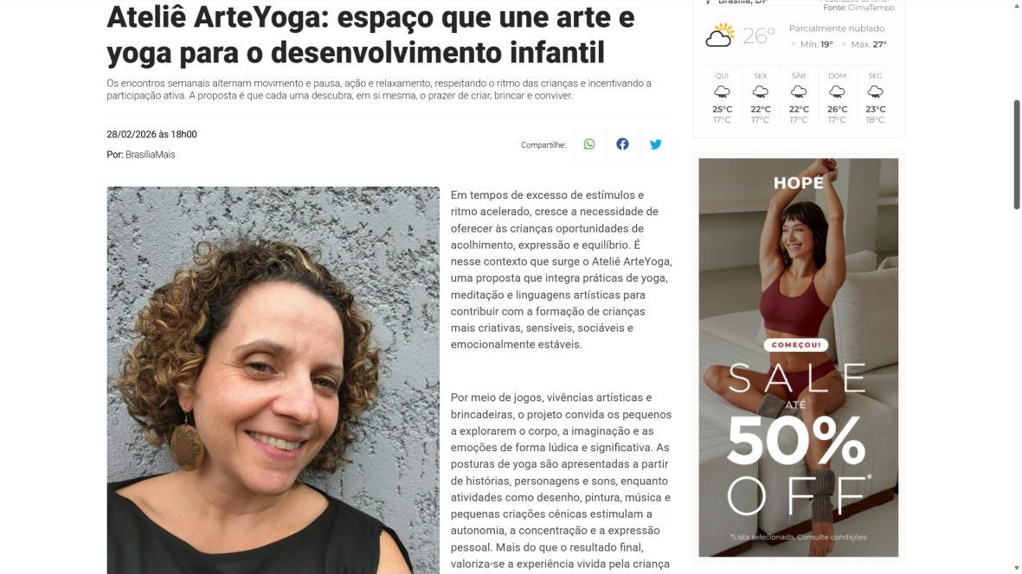
Task: Open the curly-haired woman article photo
Action: [273, 380]
